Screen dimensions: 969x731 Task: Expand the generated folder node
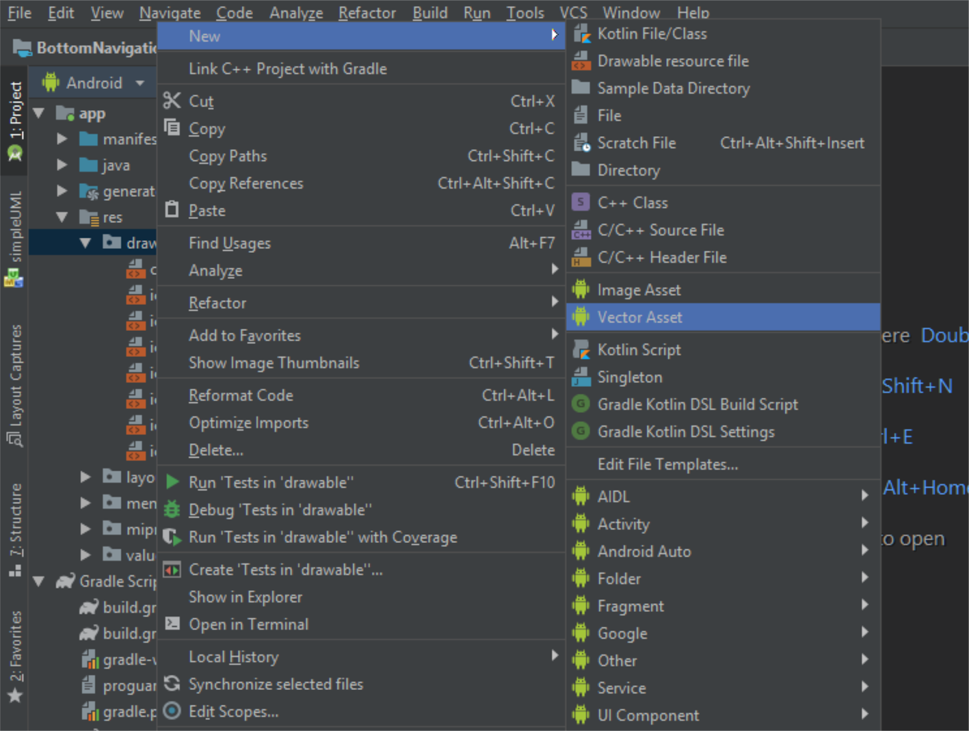(x=62, y=191)
